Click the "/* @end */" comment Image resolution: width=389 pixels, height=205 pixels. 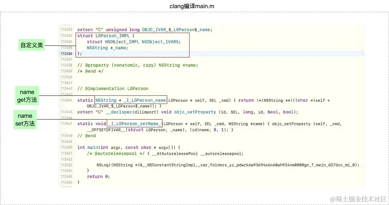(x=90, y=71)
